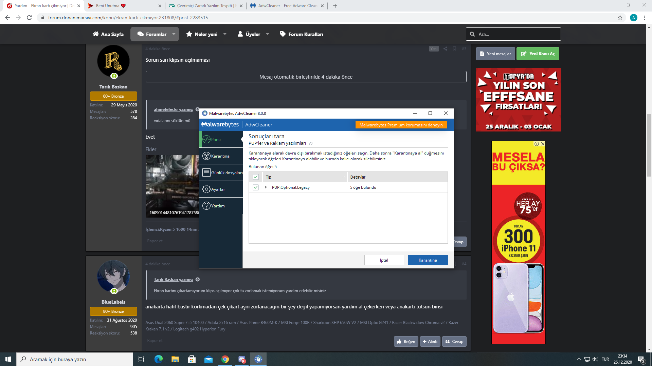Open a new browser tab
The image size is (652, 366).
tap(335, 6)
